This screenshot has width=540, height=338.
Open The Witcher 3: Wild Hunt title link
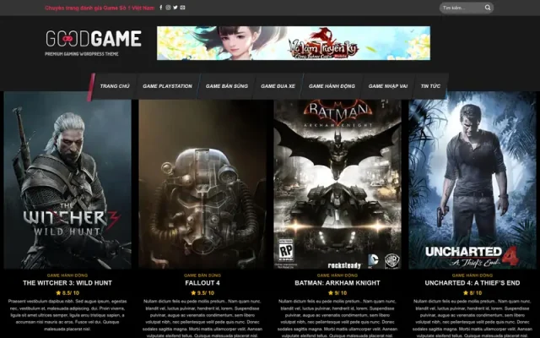point(67,283)
